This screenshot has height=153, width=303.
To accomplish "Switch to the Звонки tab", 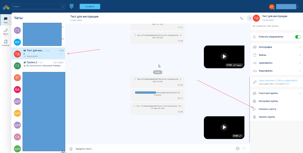I will point(5,32).
